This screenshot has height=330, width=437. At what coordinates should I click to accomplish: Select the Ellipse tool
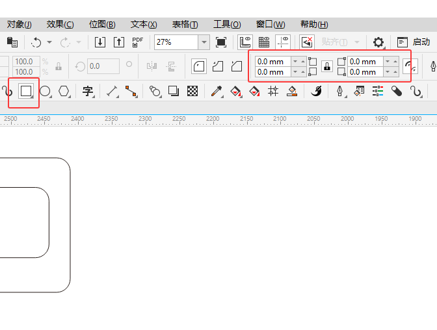(45, 91)
